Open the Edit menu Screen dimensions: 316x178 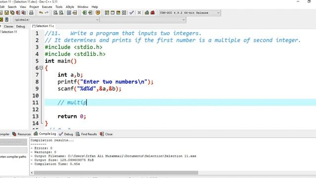(2, 6)
